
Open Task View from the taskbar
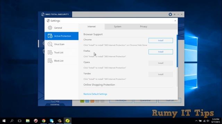tap(20, 121)
